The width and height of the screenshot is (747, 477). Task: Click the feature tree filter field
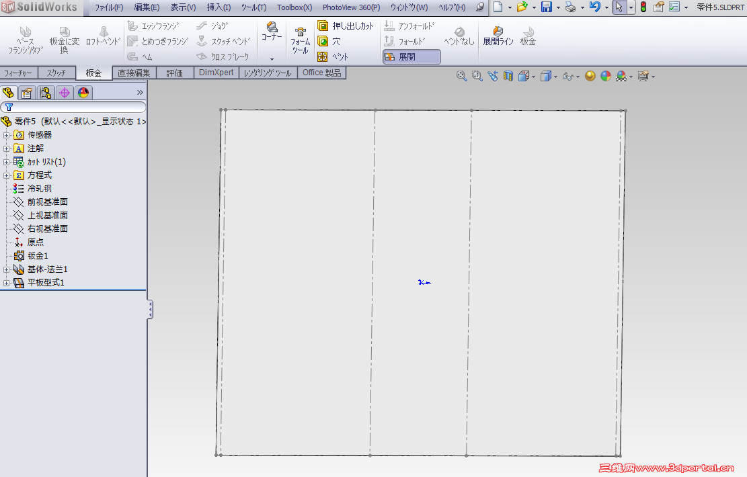tap(73, 107)
